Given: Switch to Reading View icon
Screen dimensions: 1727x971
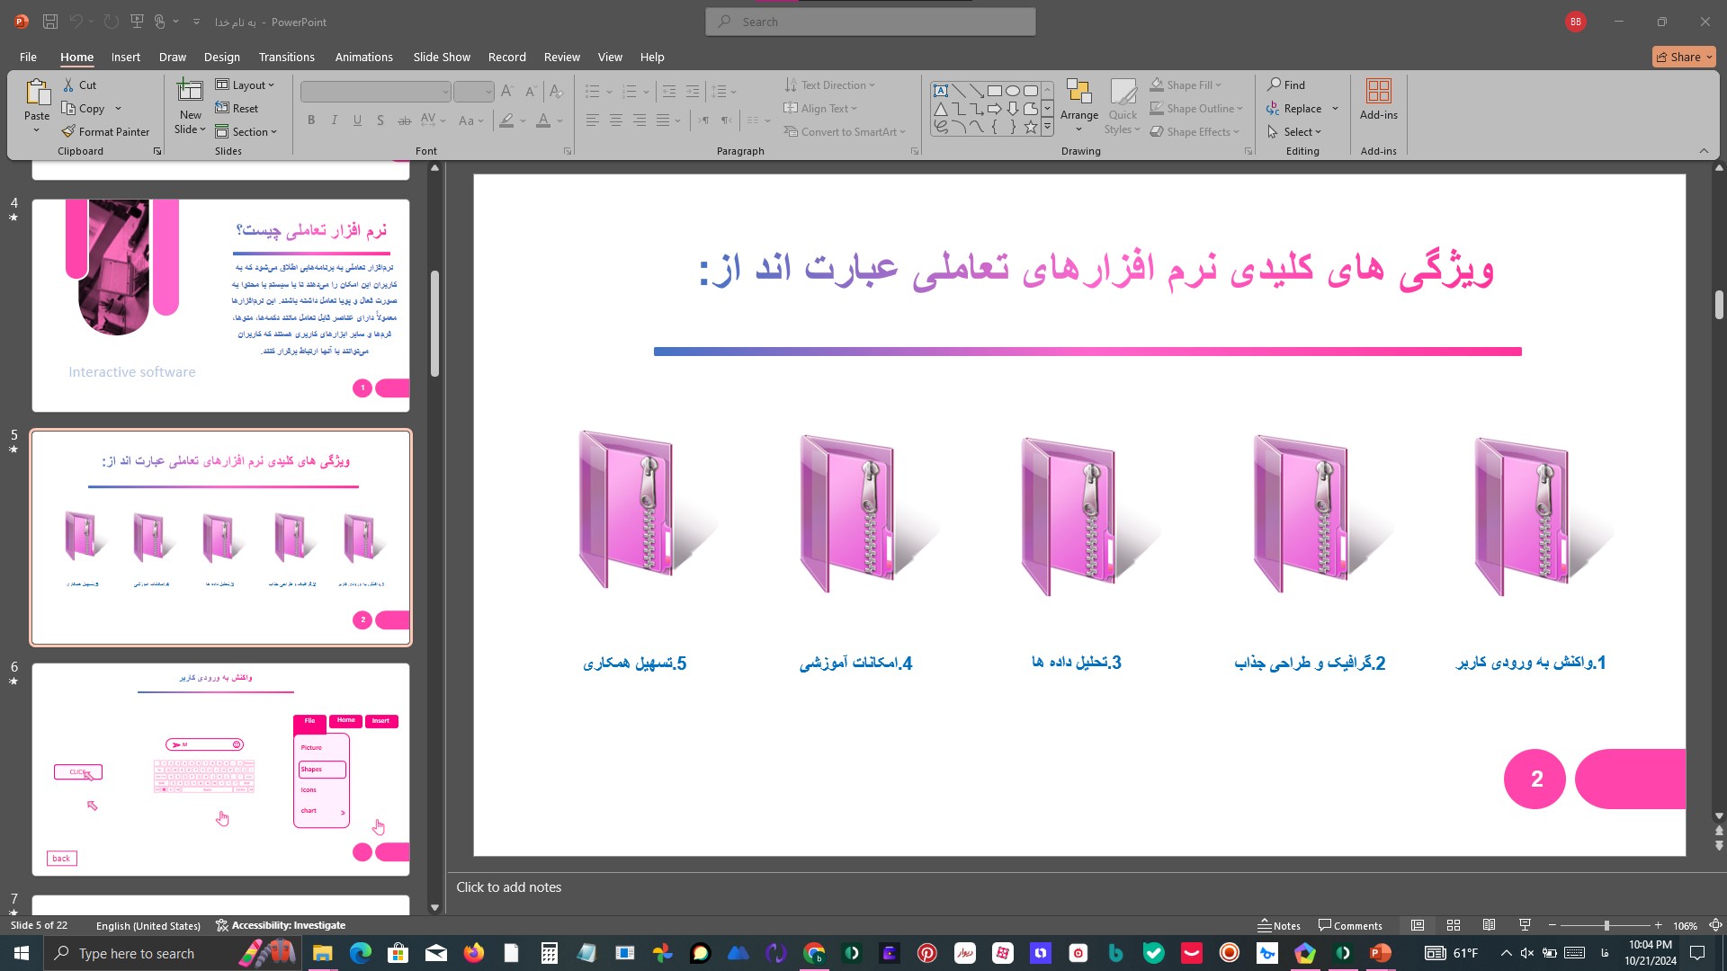Looking at the screenshot, I should (x=1490, y=925).
